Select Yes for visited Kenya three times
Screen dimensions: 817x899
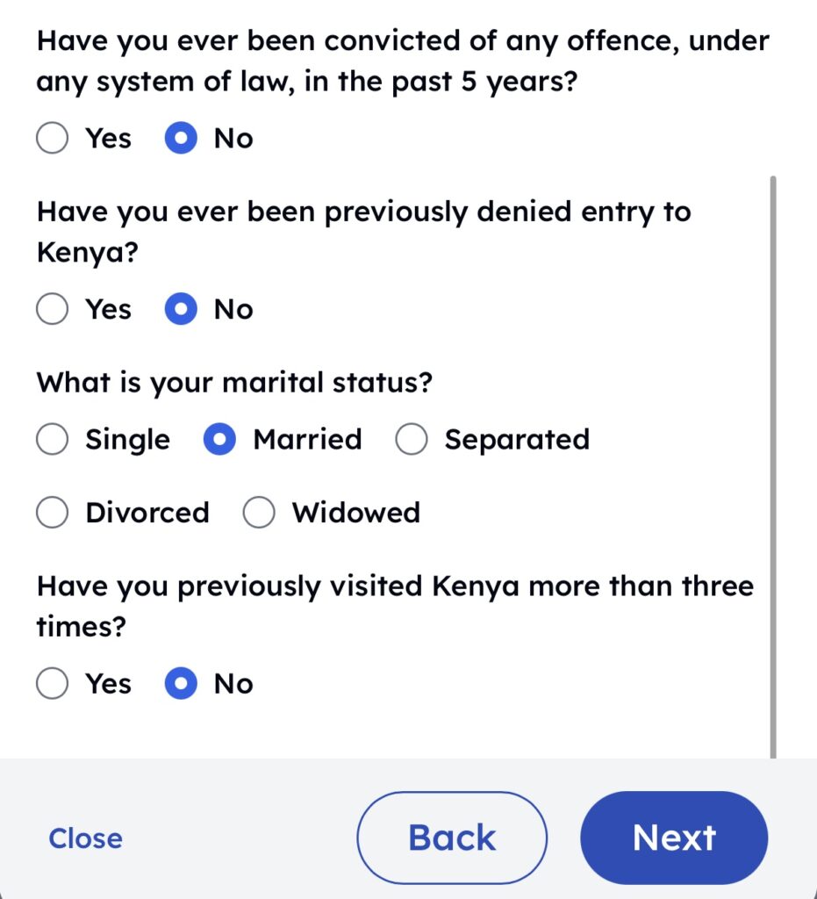[x=53, y=684]
